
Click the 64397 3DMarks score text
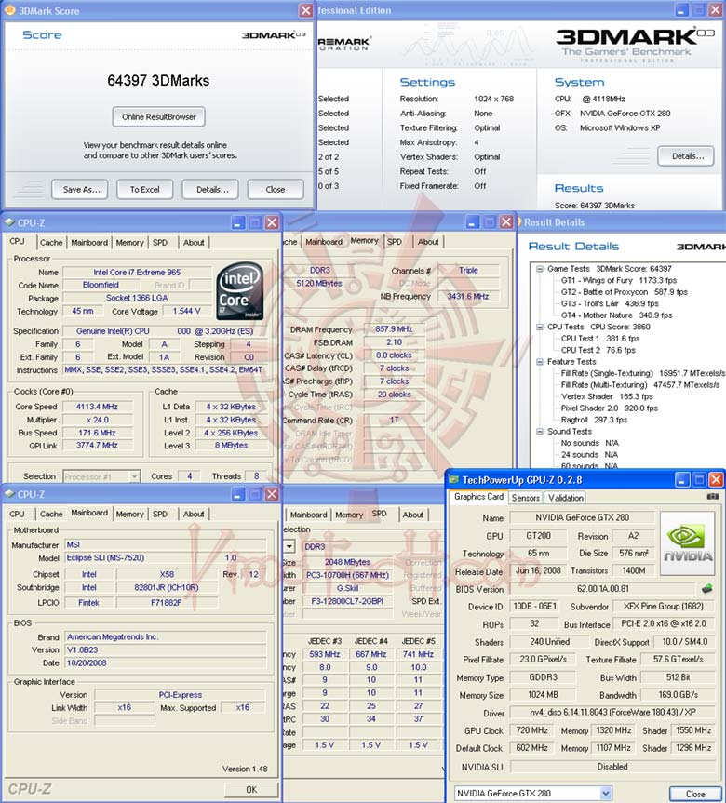click(x=158, y=80)
